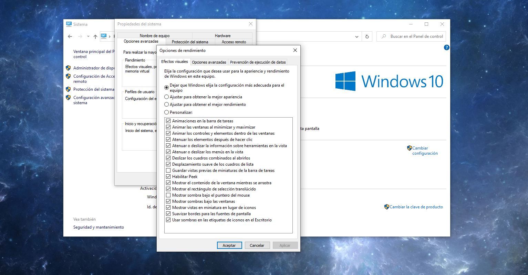Select Ajustar para obtener la mejor apariencia

pyautogui.click(x=167, y=97)
